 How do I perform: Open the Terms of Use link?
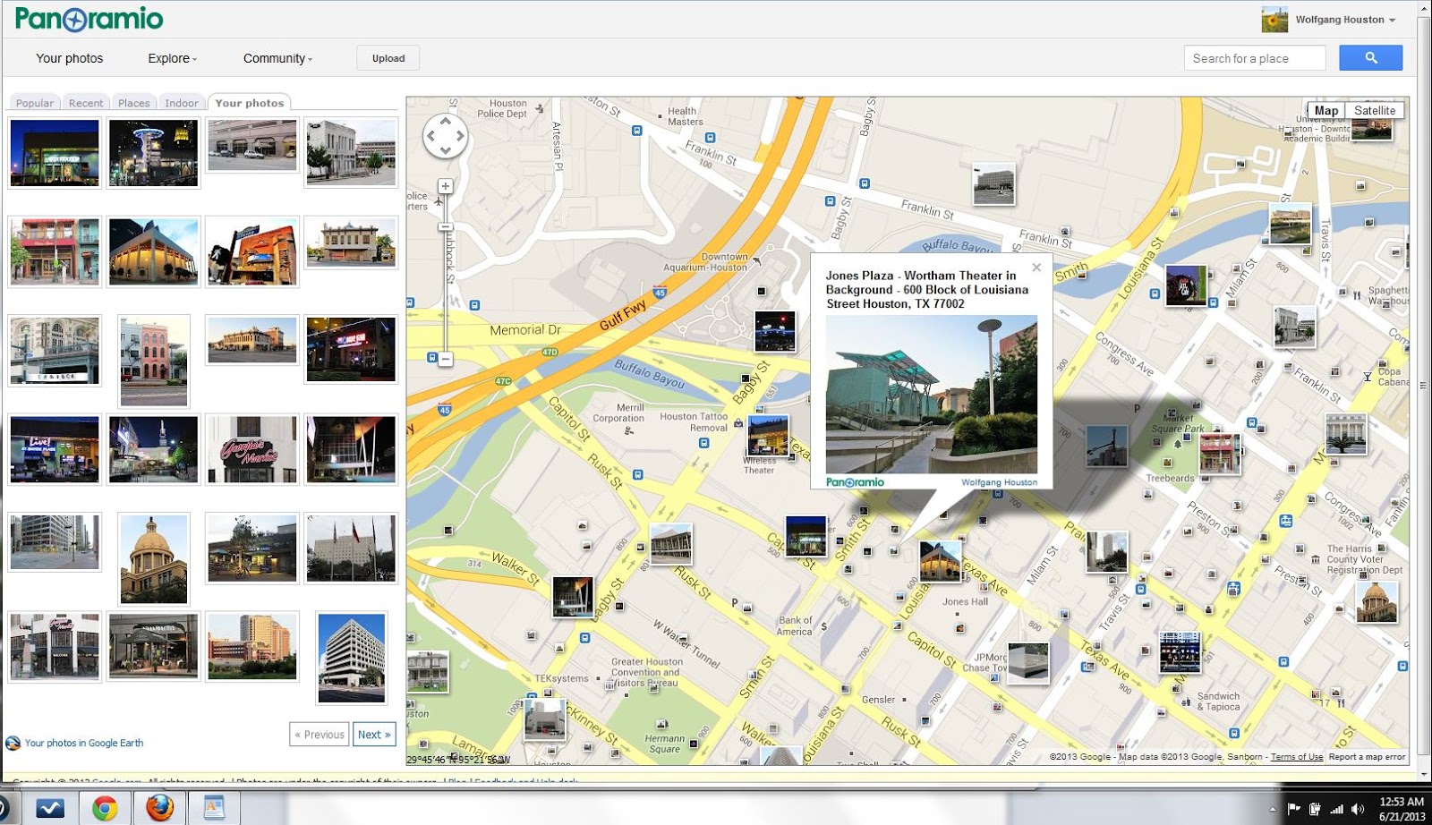1297,757
